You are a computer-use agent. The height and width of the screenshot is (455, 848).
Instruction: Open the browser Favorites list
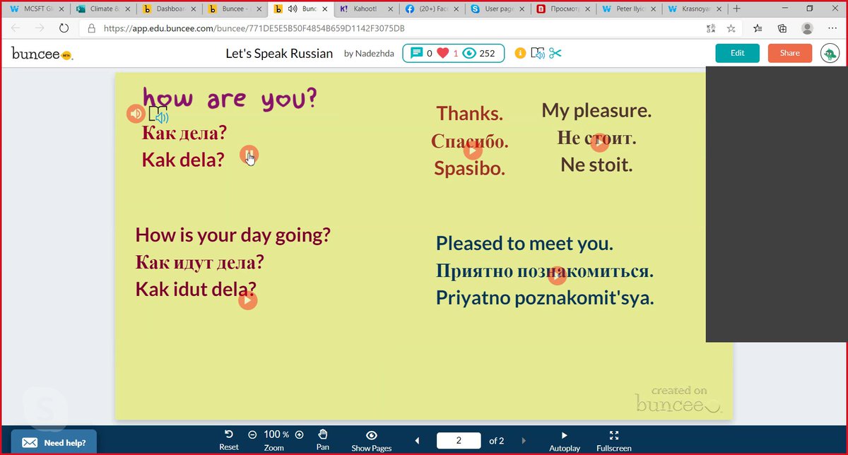[x=758, y=29]
